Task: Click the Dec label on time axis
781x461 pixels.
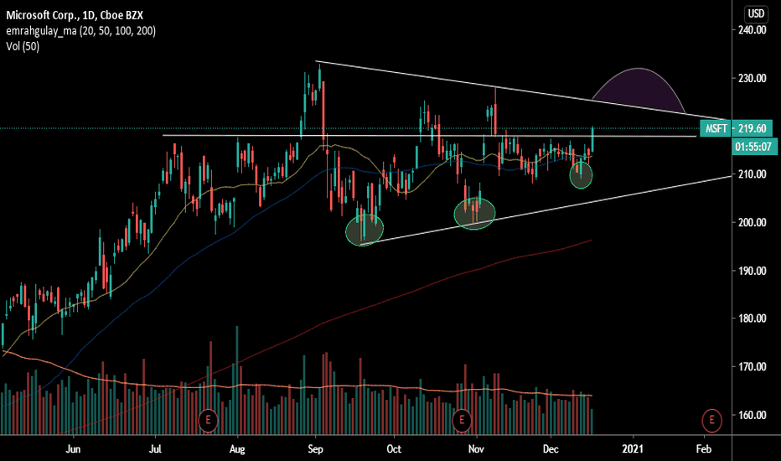Action: click(551, 449)
